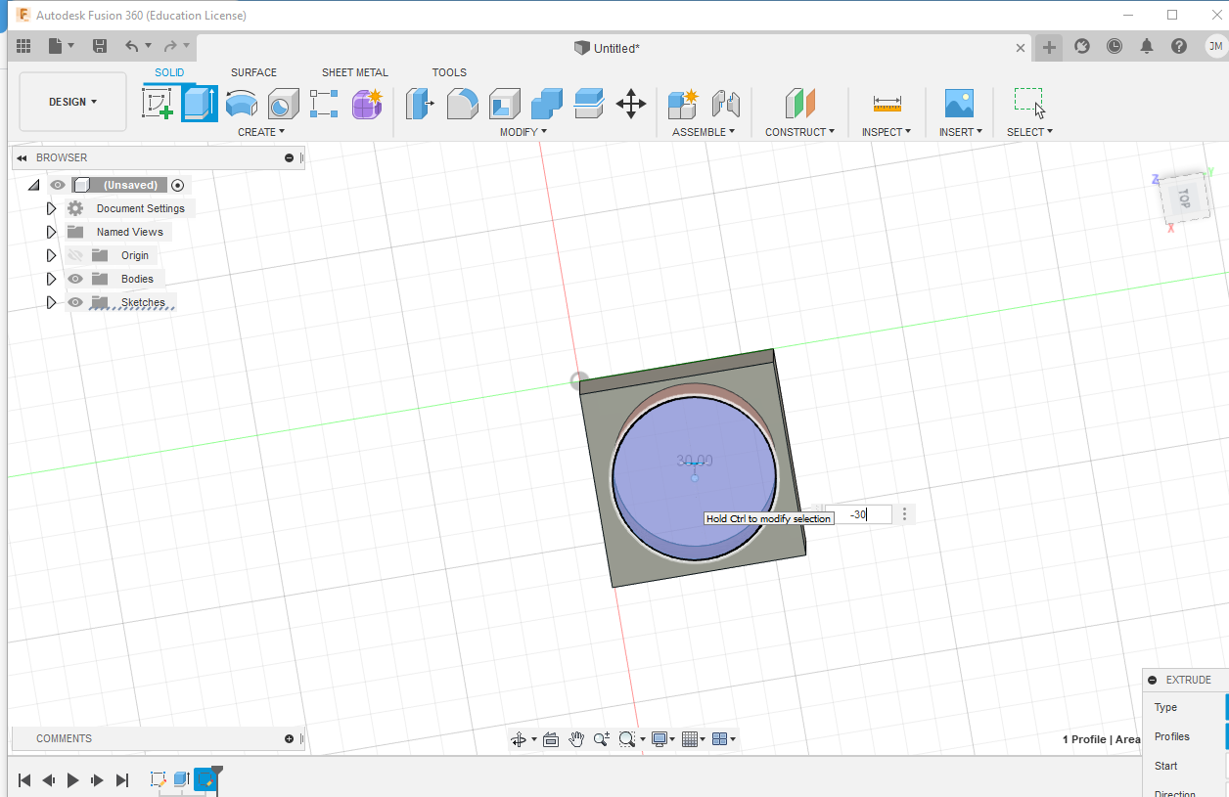Collapse the (Unsaved) root tree node
This screenshot has height=797, width=1229.
[33, 185]
